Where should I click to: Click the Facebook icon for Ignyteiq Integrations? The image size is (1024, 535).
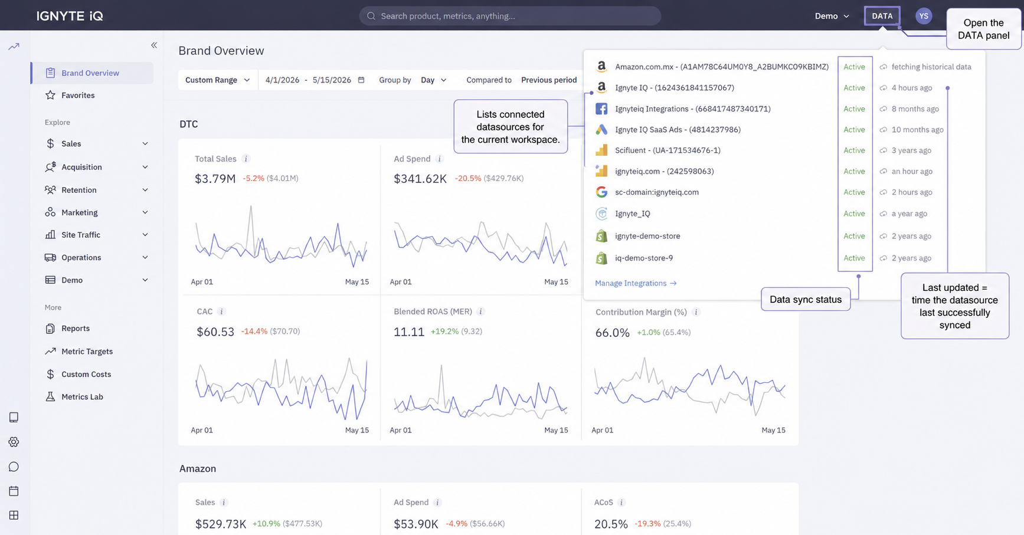(x=601, y=109)
